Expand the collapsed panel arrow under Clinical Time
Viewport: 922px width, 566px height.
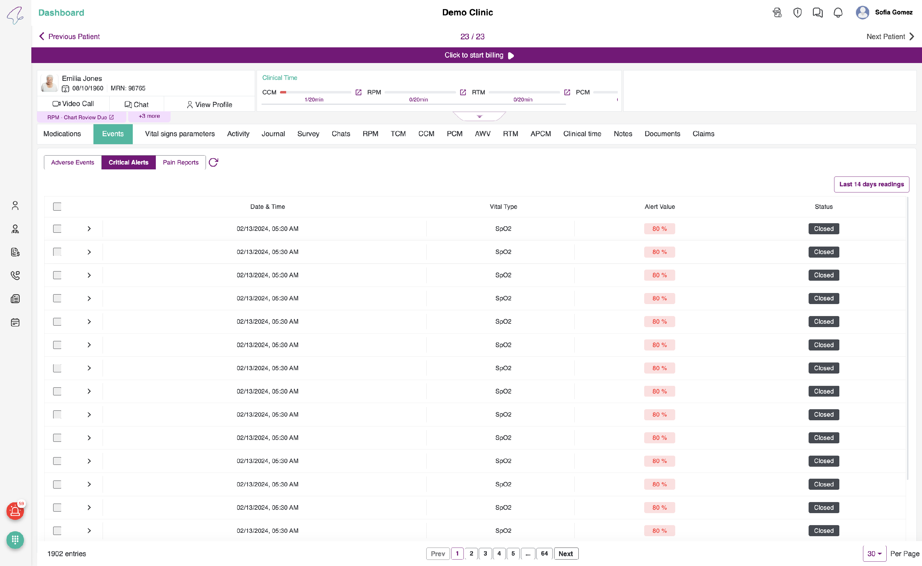[479, 117]
